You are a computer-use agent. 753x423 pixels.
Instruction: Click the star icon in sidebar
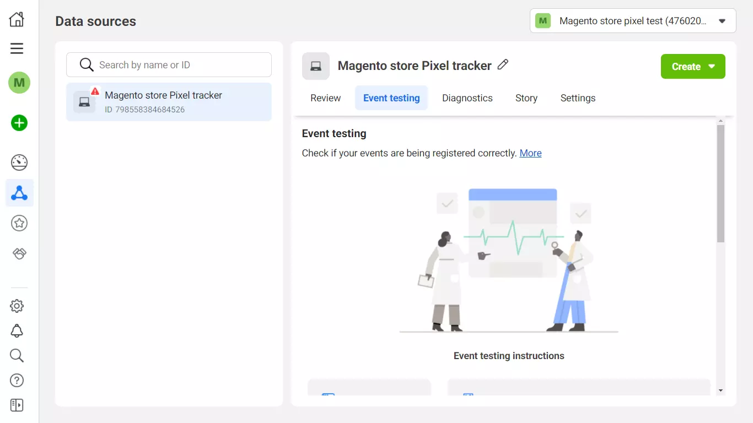(19, 223)
